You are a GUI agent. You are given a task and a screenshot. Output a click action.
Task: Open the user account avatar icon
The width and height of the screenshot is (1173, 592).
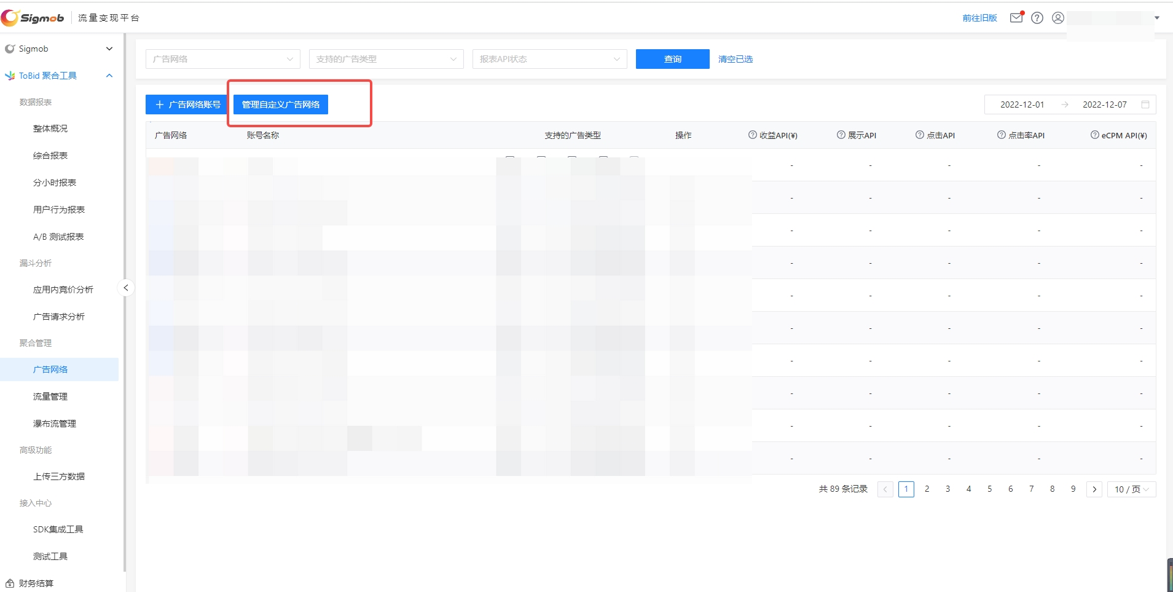tap(1058, 18)
